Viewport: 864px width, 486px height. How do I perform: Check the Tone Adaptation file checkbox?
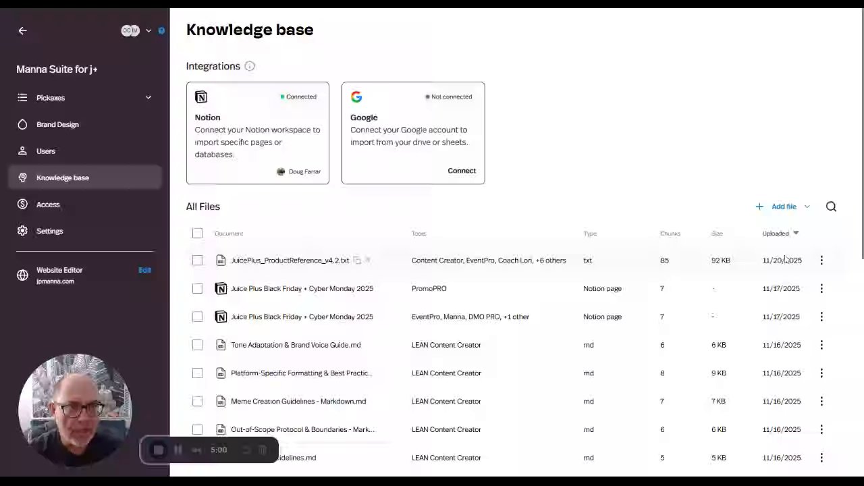pos(197,345)
